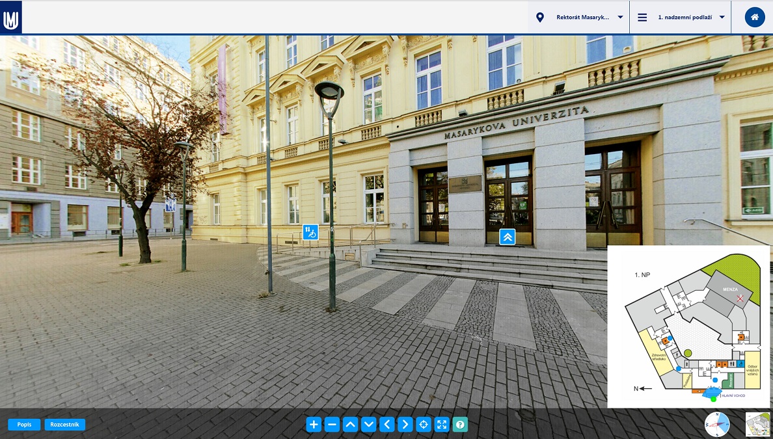Click the small floor plan thumbnail
Screen dimensions: 773x439
(x=758, y=424)
